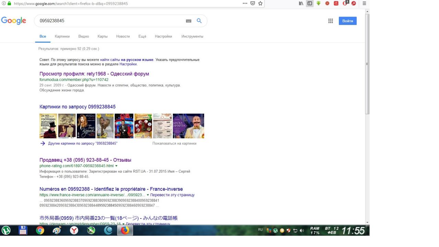Image resolution: width=439 pixels, height=247 pixels.
Task: Open the Paint palette app in taskbar
Action: pyautogui.click(x=57, y=231)
